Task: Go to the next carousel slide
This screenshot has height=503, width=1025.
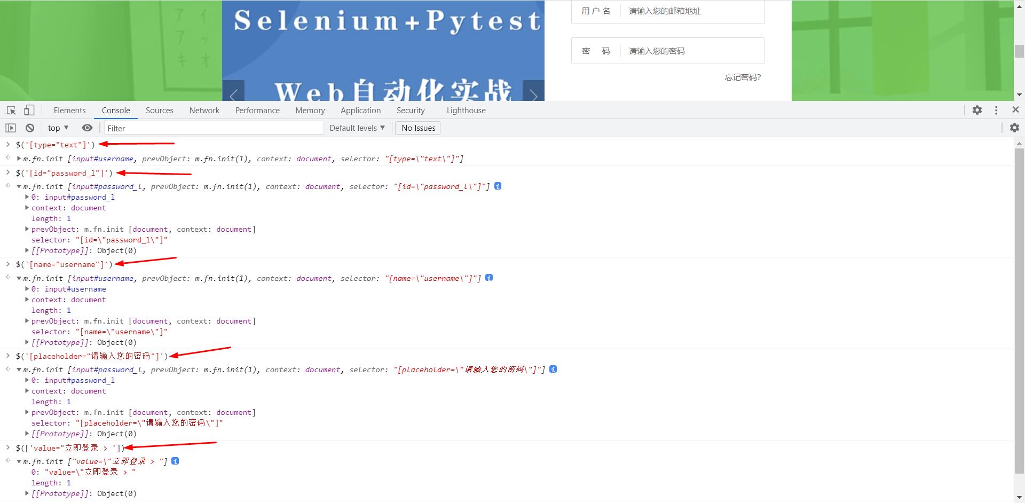Action: (533, 91)
